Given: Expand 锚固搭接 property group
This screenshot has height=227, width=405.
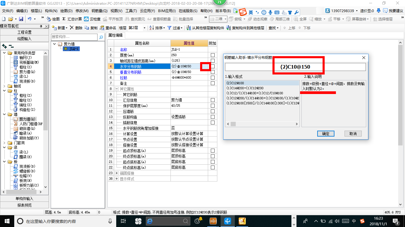Looking at the screenshot, I should pos(117,173).
